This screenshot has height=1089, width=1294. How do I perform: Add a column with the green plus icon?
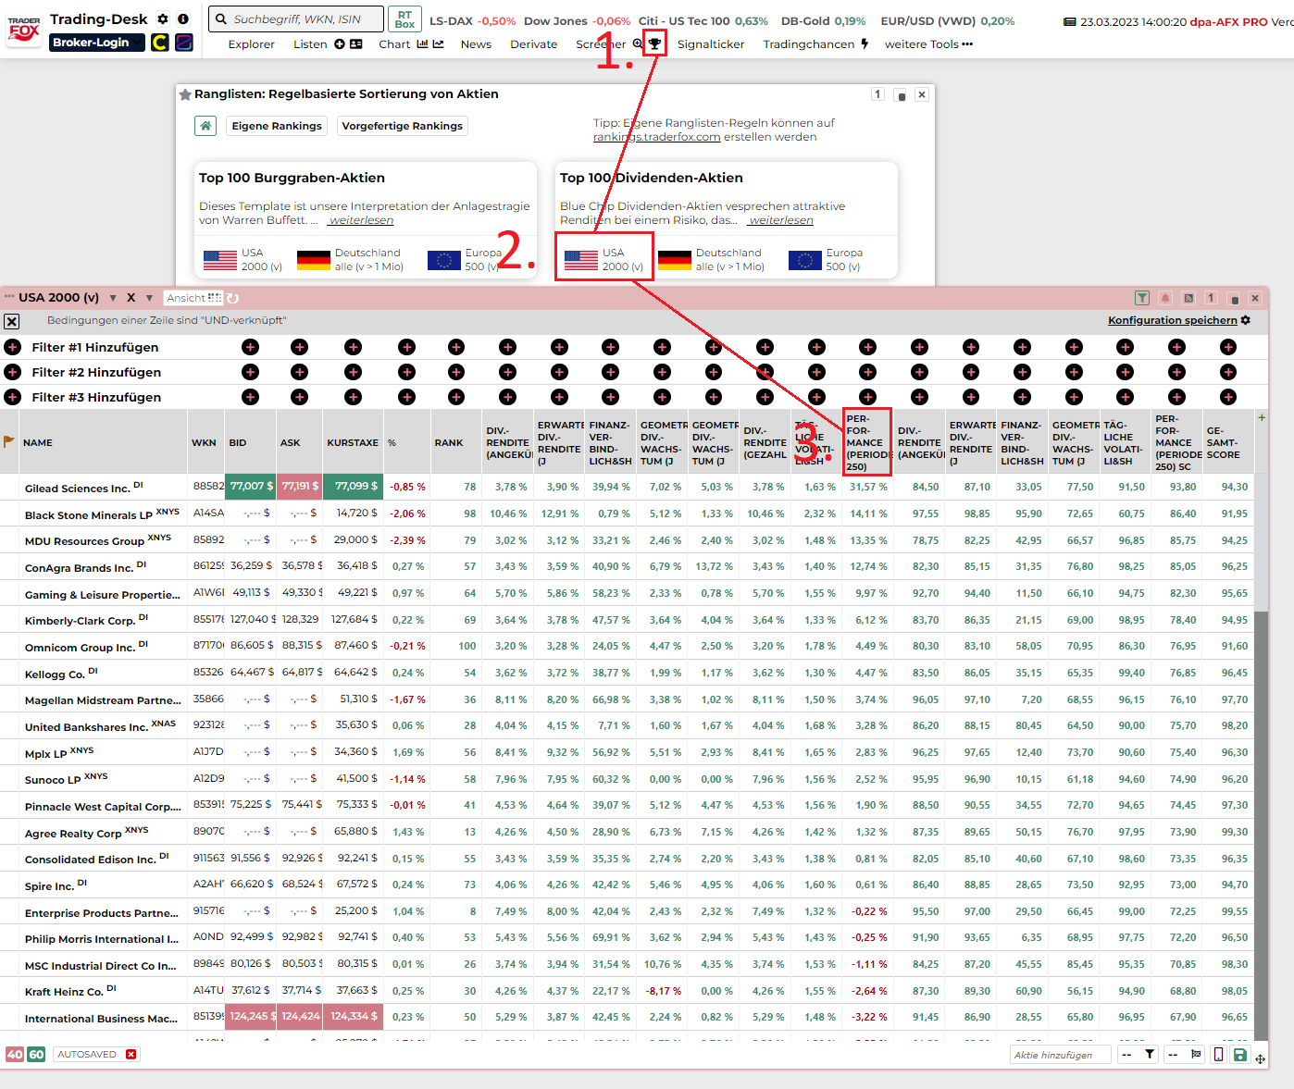click(x=1262, y=418)
